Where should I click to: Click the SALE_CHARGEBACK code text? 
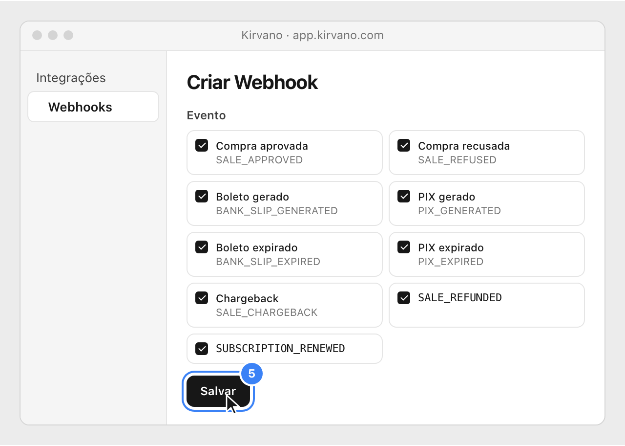point(267,312)
